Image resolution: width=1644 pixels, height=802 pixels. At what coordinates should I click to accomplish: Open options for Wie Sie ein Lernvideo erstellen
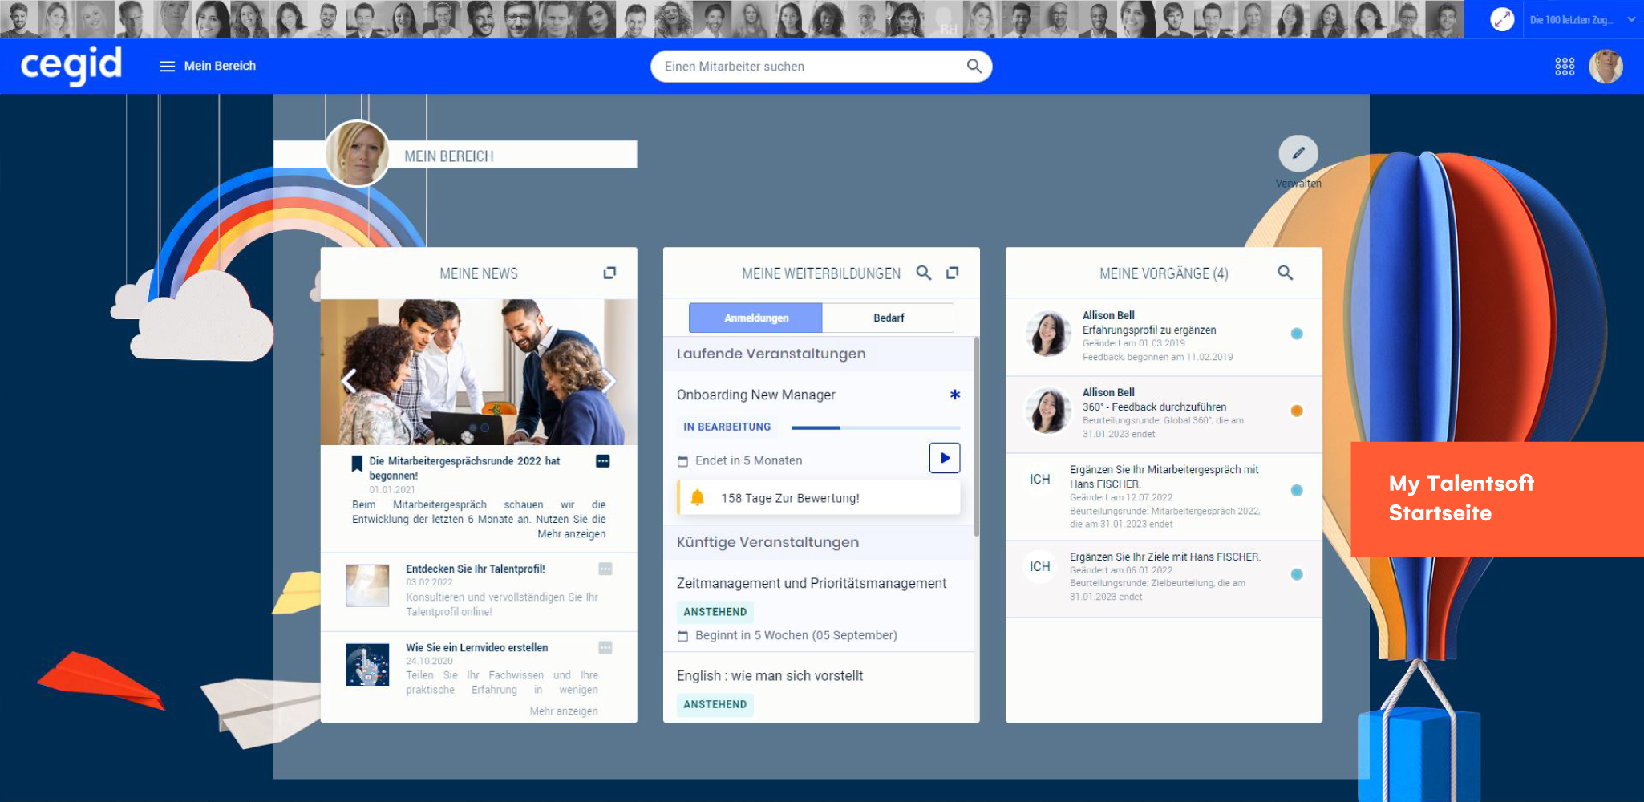pos(605,647)
